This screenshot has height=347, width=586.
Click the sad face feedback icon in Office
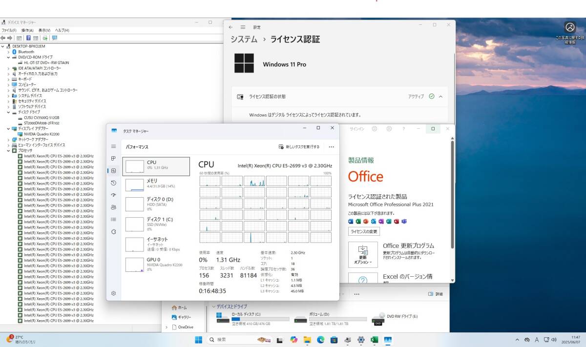pos(389,129)
